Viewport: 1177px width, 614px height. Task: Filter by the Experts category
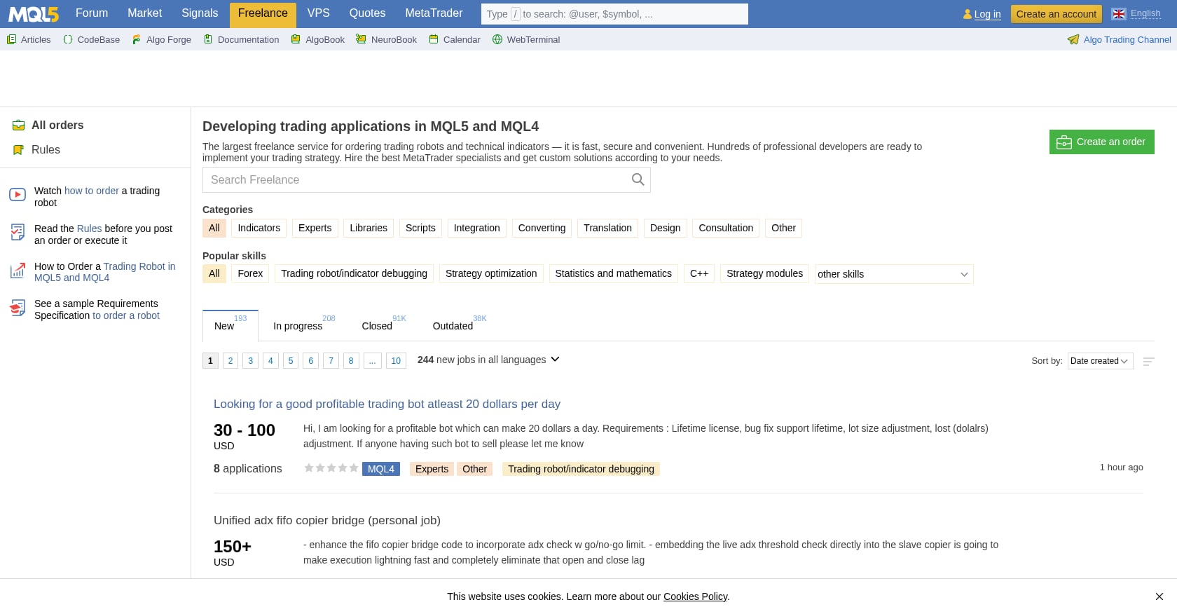[315, 228]
